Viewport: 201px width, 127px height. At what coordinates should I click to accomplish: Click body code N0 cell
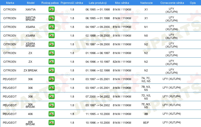coord(146,36)
